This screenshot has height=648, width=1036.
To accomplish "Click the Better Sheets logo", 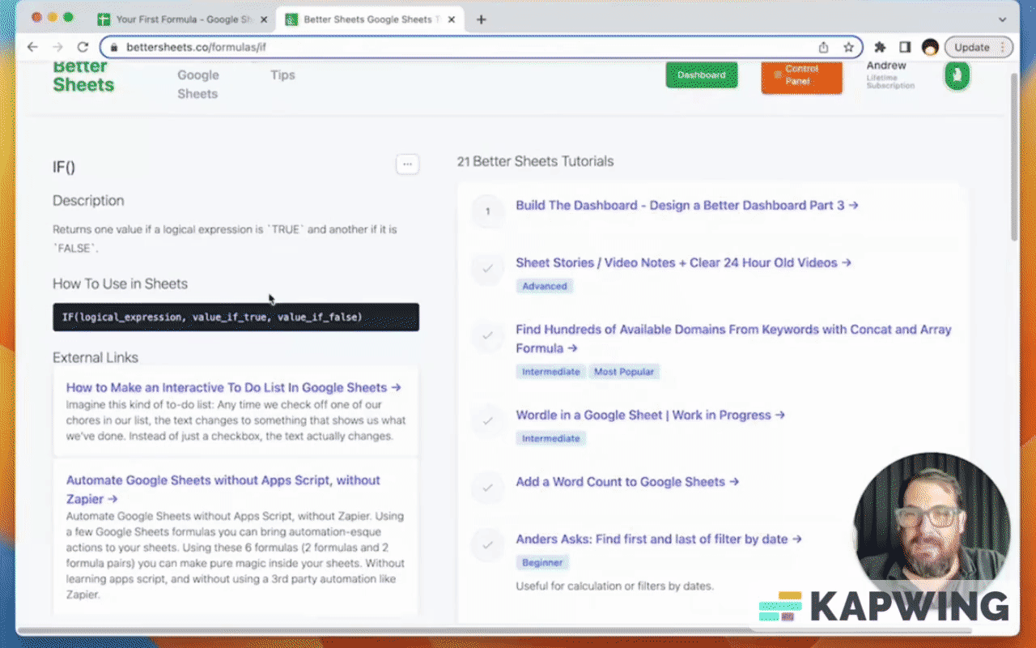I will (x=83, y=76).
